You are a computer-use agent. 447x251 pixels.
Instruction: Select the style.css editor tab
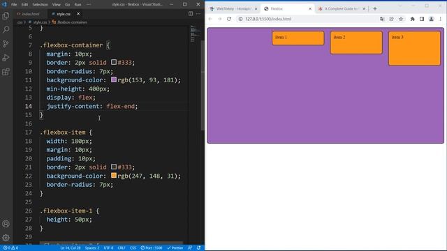coord(64,14)
